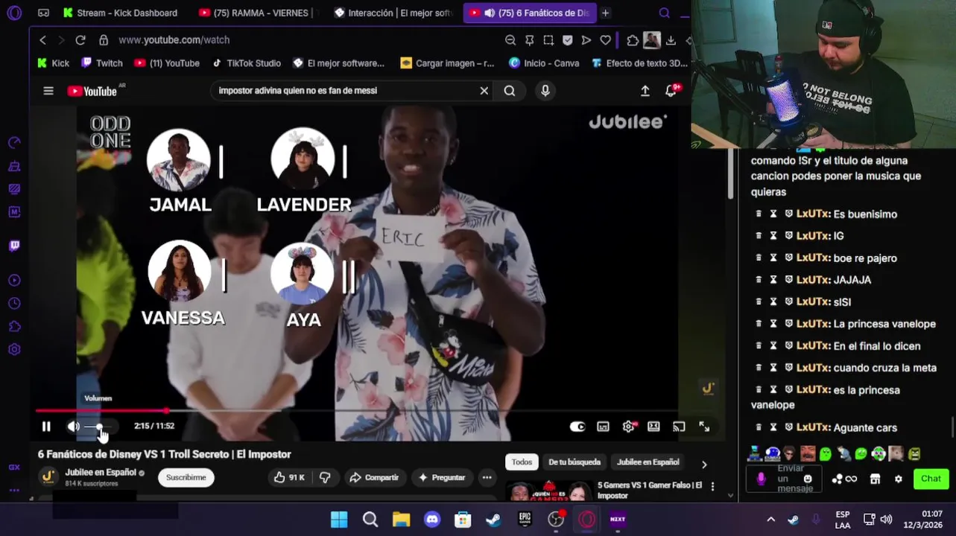Open the Kick bookmark
956x536 pixels.
click(x=54, y=63)
